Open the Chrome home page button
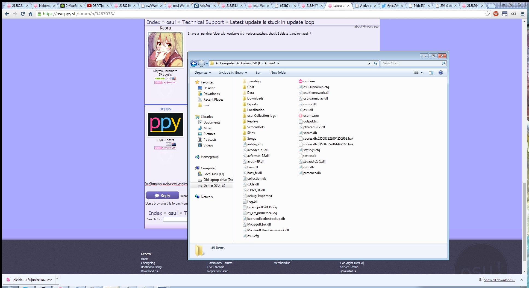The width and height of the screenshot is (529, 288). coord(31,14)
